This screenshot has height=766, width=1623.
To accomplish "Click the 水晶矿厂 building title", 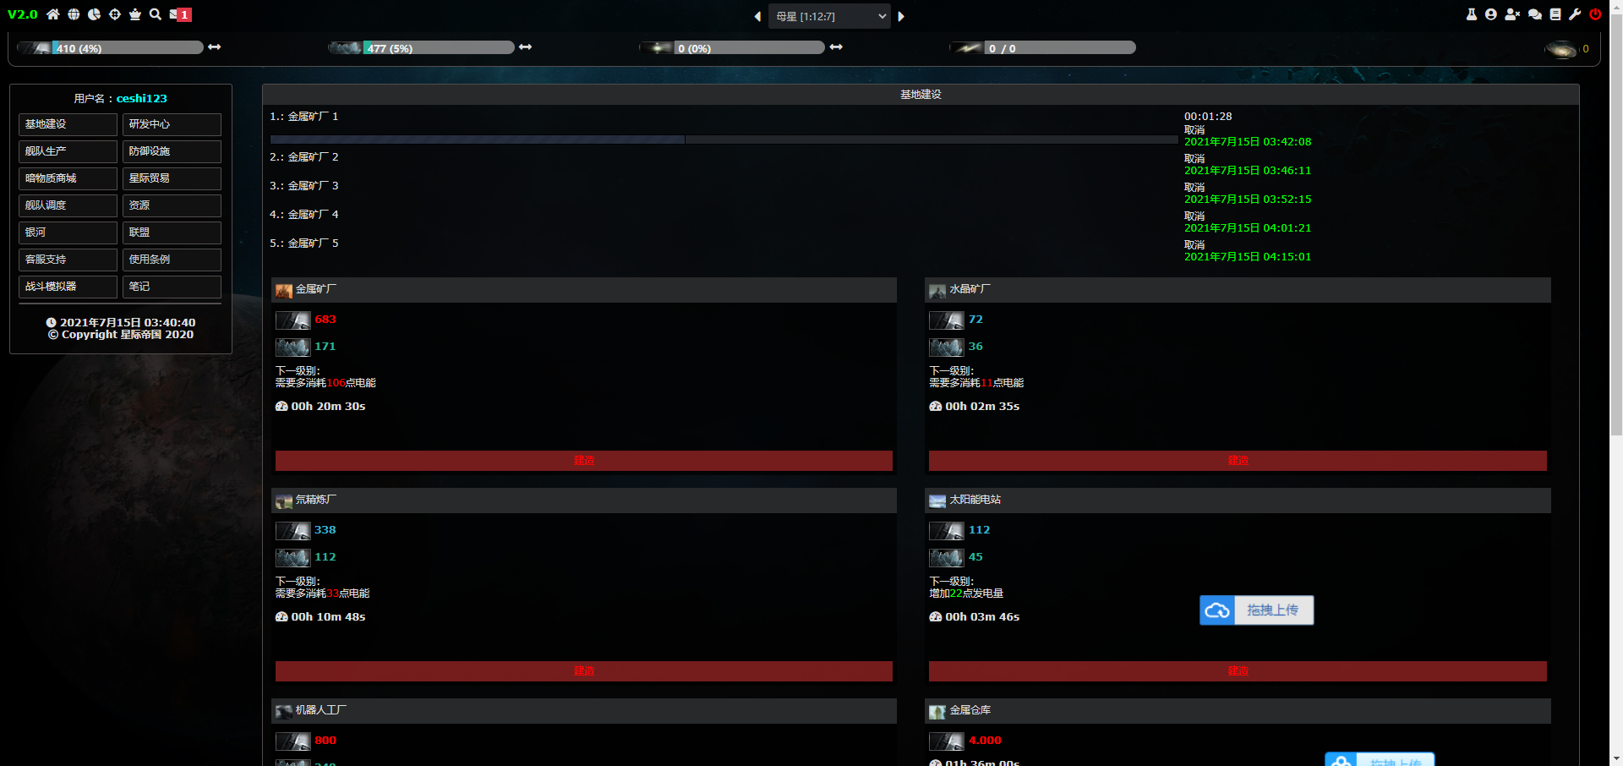I will 970,289.
